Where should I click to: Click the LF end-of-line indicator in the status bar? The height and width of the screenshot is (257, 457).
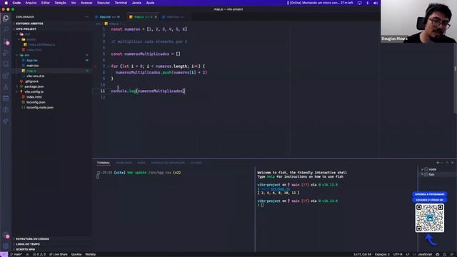(408, 254)
